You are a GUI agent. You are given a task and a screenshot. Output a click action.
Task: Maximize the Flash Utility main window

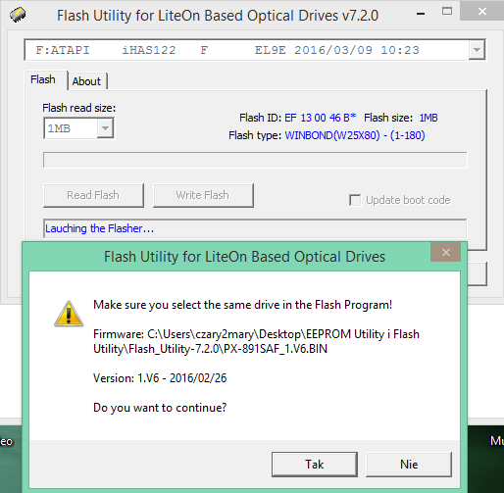point(447,12)
